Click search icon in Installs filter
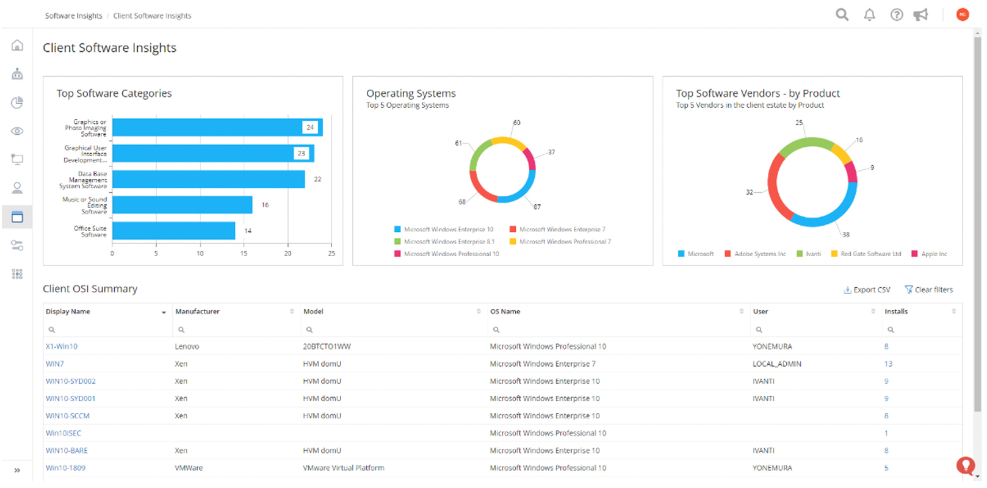Viewport: 987px width, 488px height. 891,329
